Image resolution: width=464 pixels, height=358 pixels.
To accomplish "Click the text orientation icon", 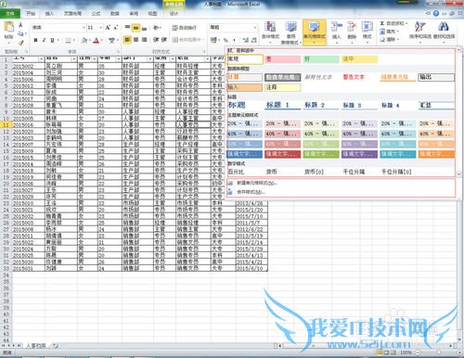I will point(156,28).
